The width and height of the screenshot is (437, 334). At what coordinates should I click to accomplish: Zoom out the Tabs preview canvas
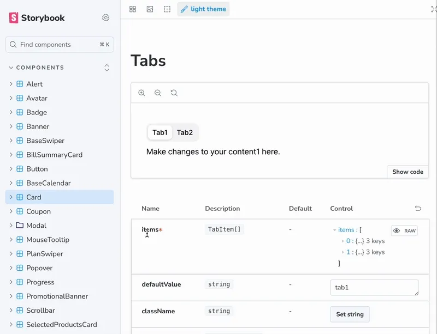tap(158, 93)
